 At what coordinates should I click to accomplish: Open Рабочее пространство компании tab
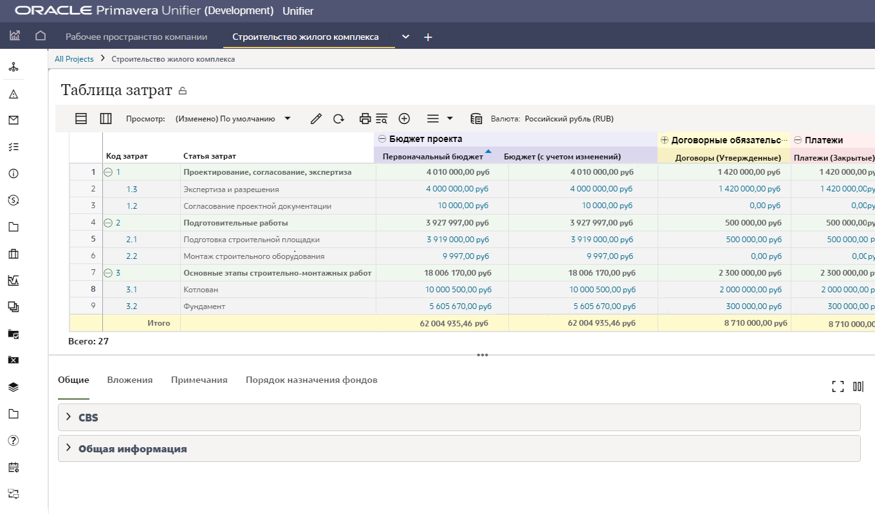(136, 37)
